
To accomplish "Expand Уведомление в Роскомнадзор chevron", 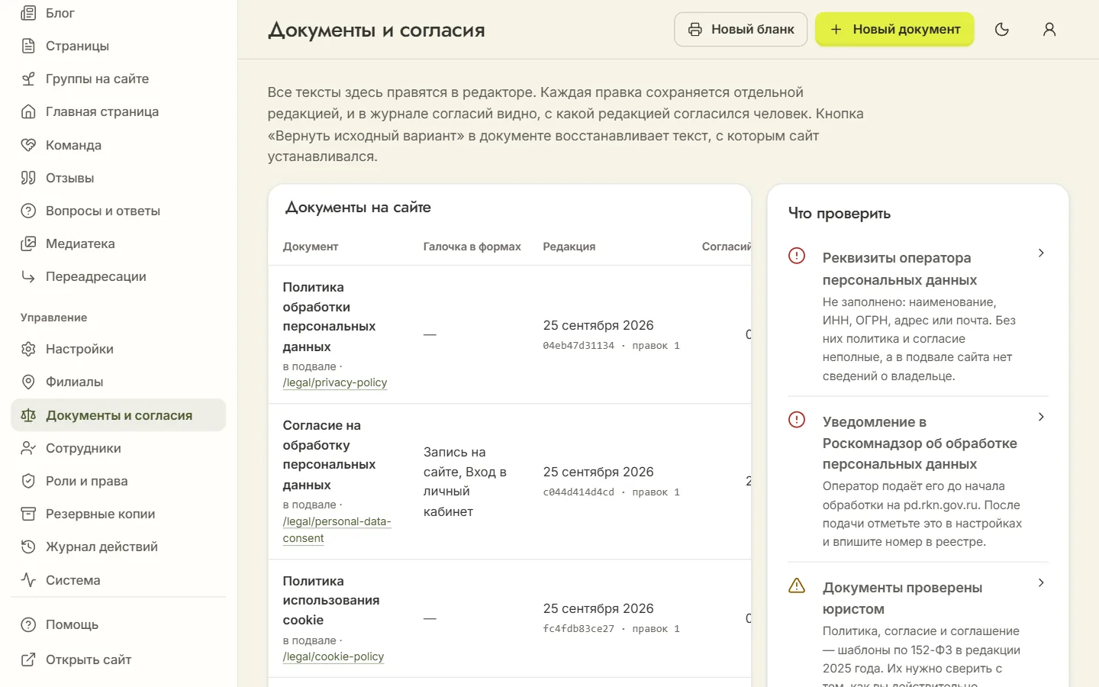I will pyautogui.click(x=1041, y=417).
